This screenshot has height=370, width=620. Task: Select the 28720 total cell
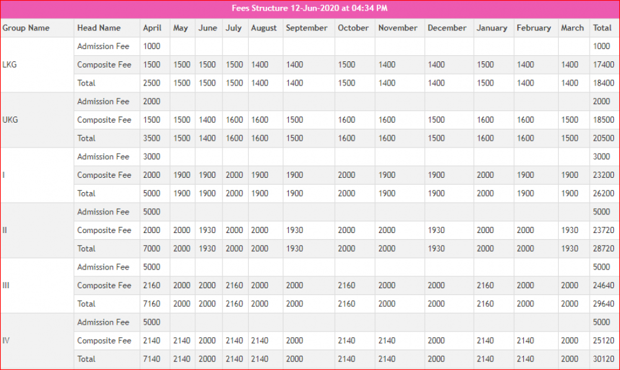tap(603, 249)
